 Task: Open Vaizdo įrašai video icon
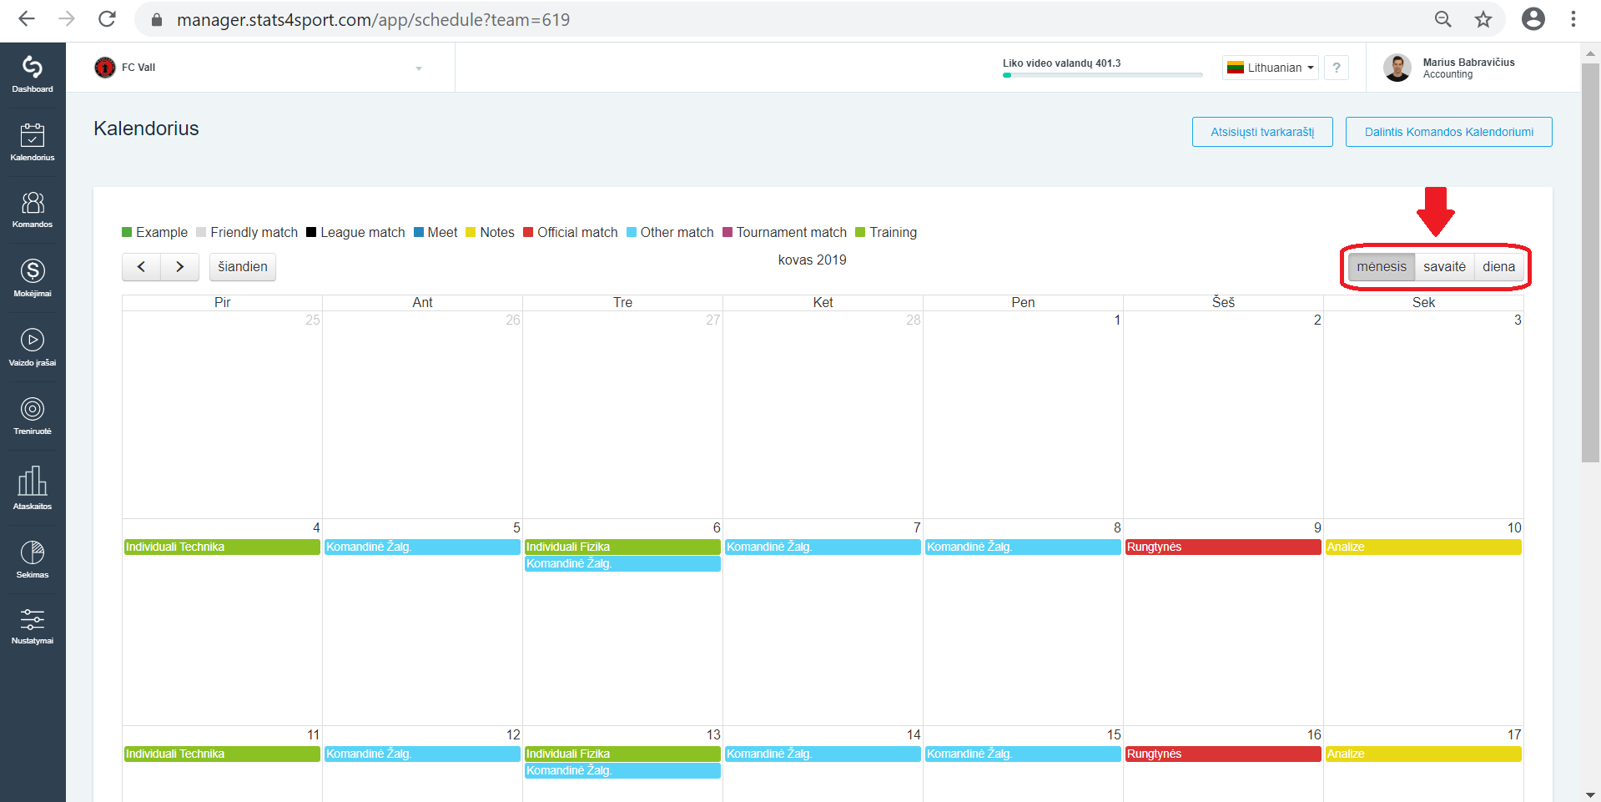pos(33,347)
